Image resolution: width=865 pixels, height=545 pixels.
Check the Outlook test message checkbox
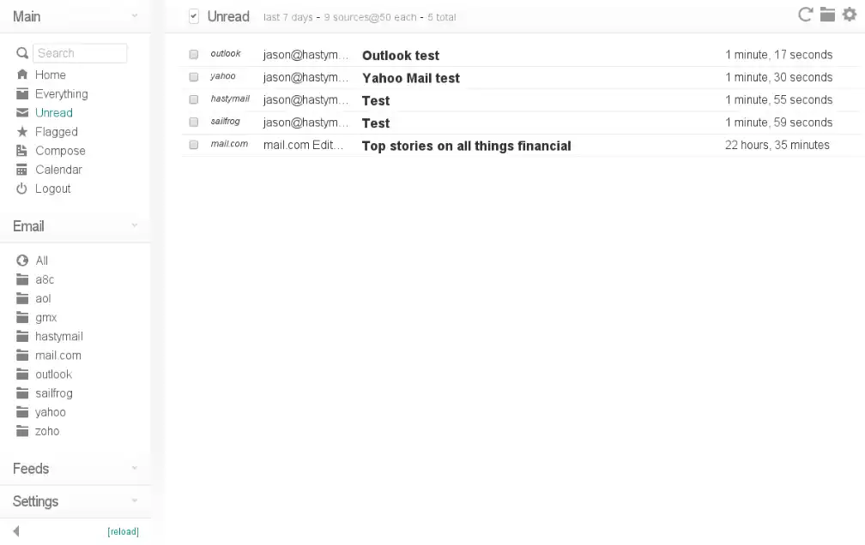click(194, 55)
